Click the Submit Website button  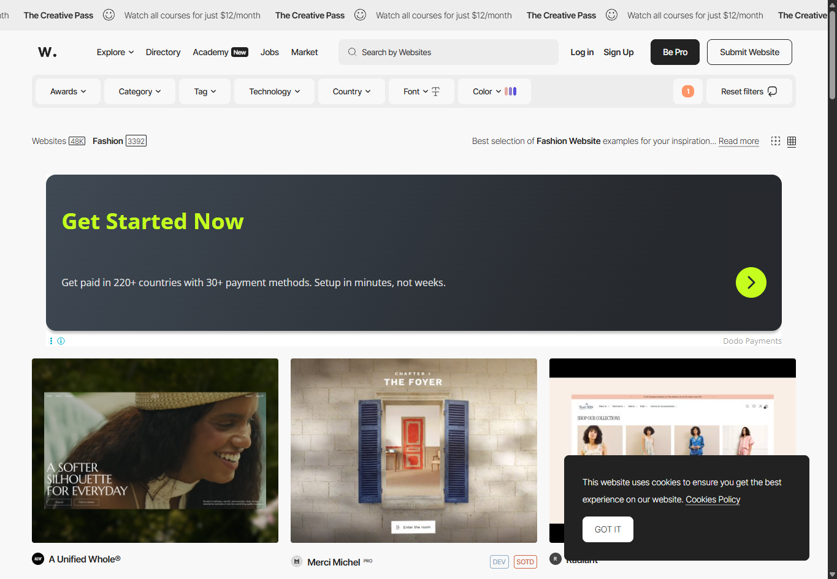click(749, 52)
